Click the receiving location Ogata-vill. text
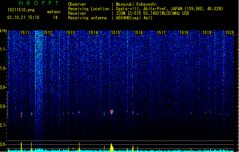Viewport: 239px width, 152px height. point(169,9)
